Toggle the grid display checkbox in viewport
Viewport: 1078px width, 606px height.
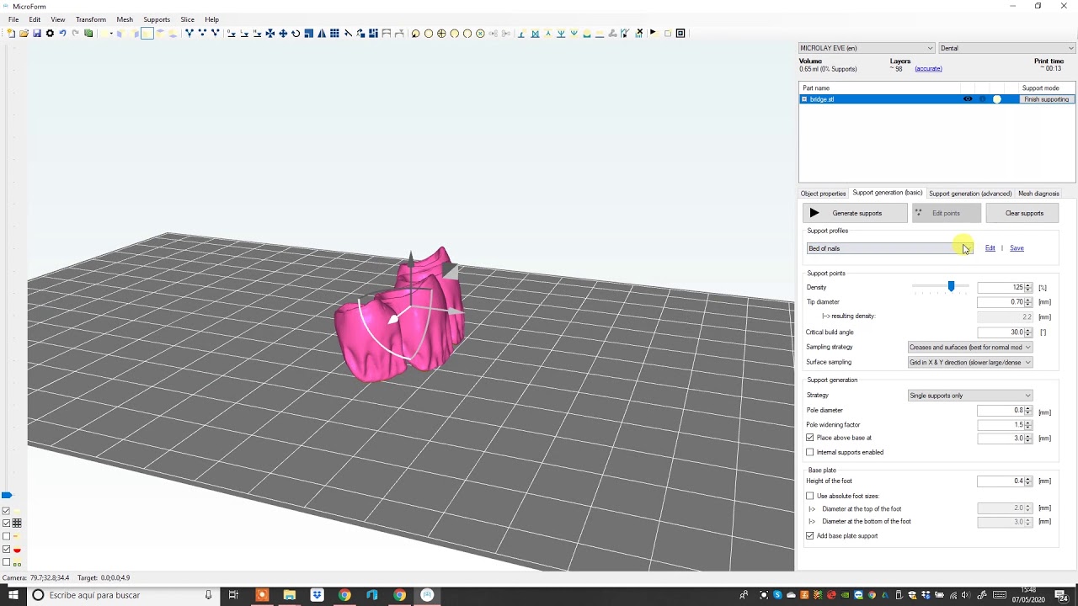tap(6, 524)
